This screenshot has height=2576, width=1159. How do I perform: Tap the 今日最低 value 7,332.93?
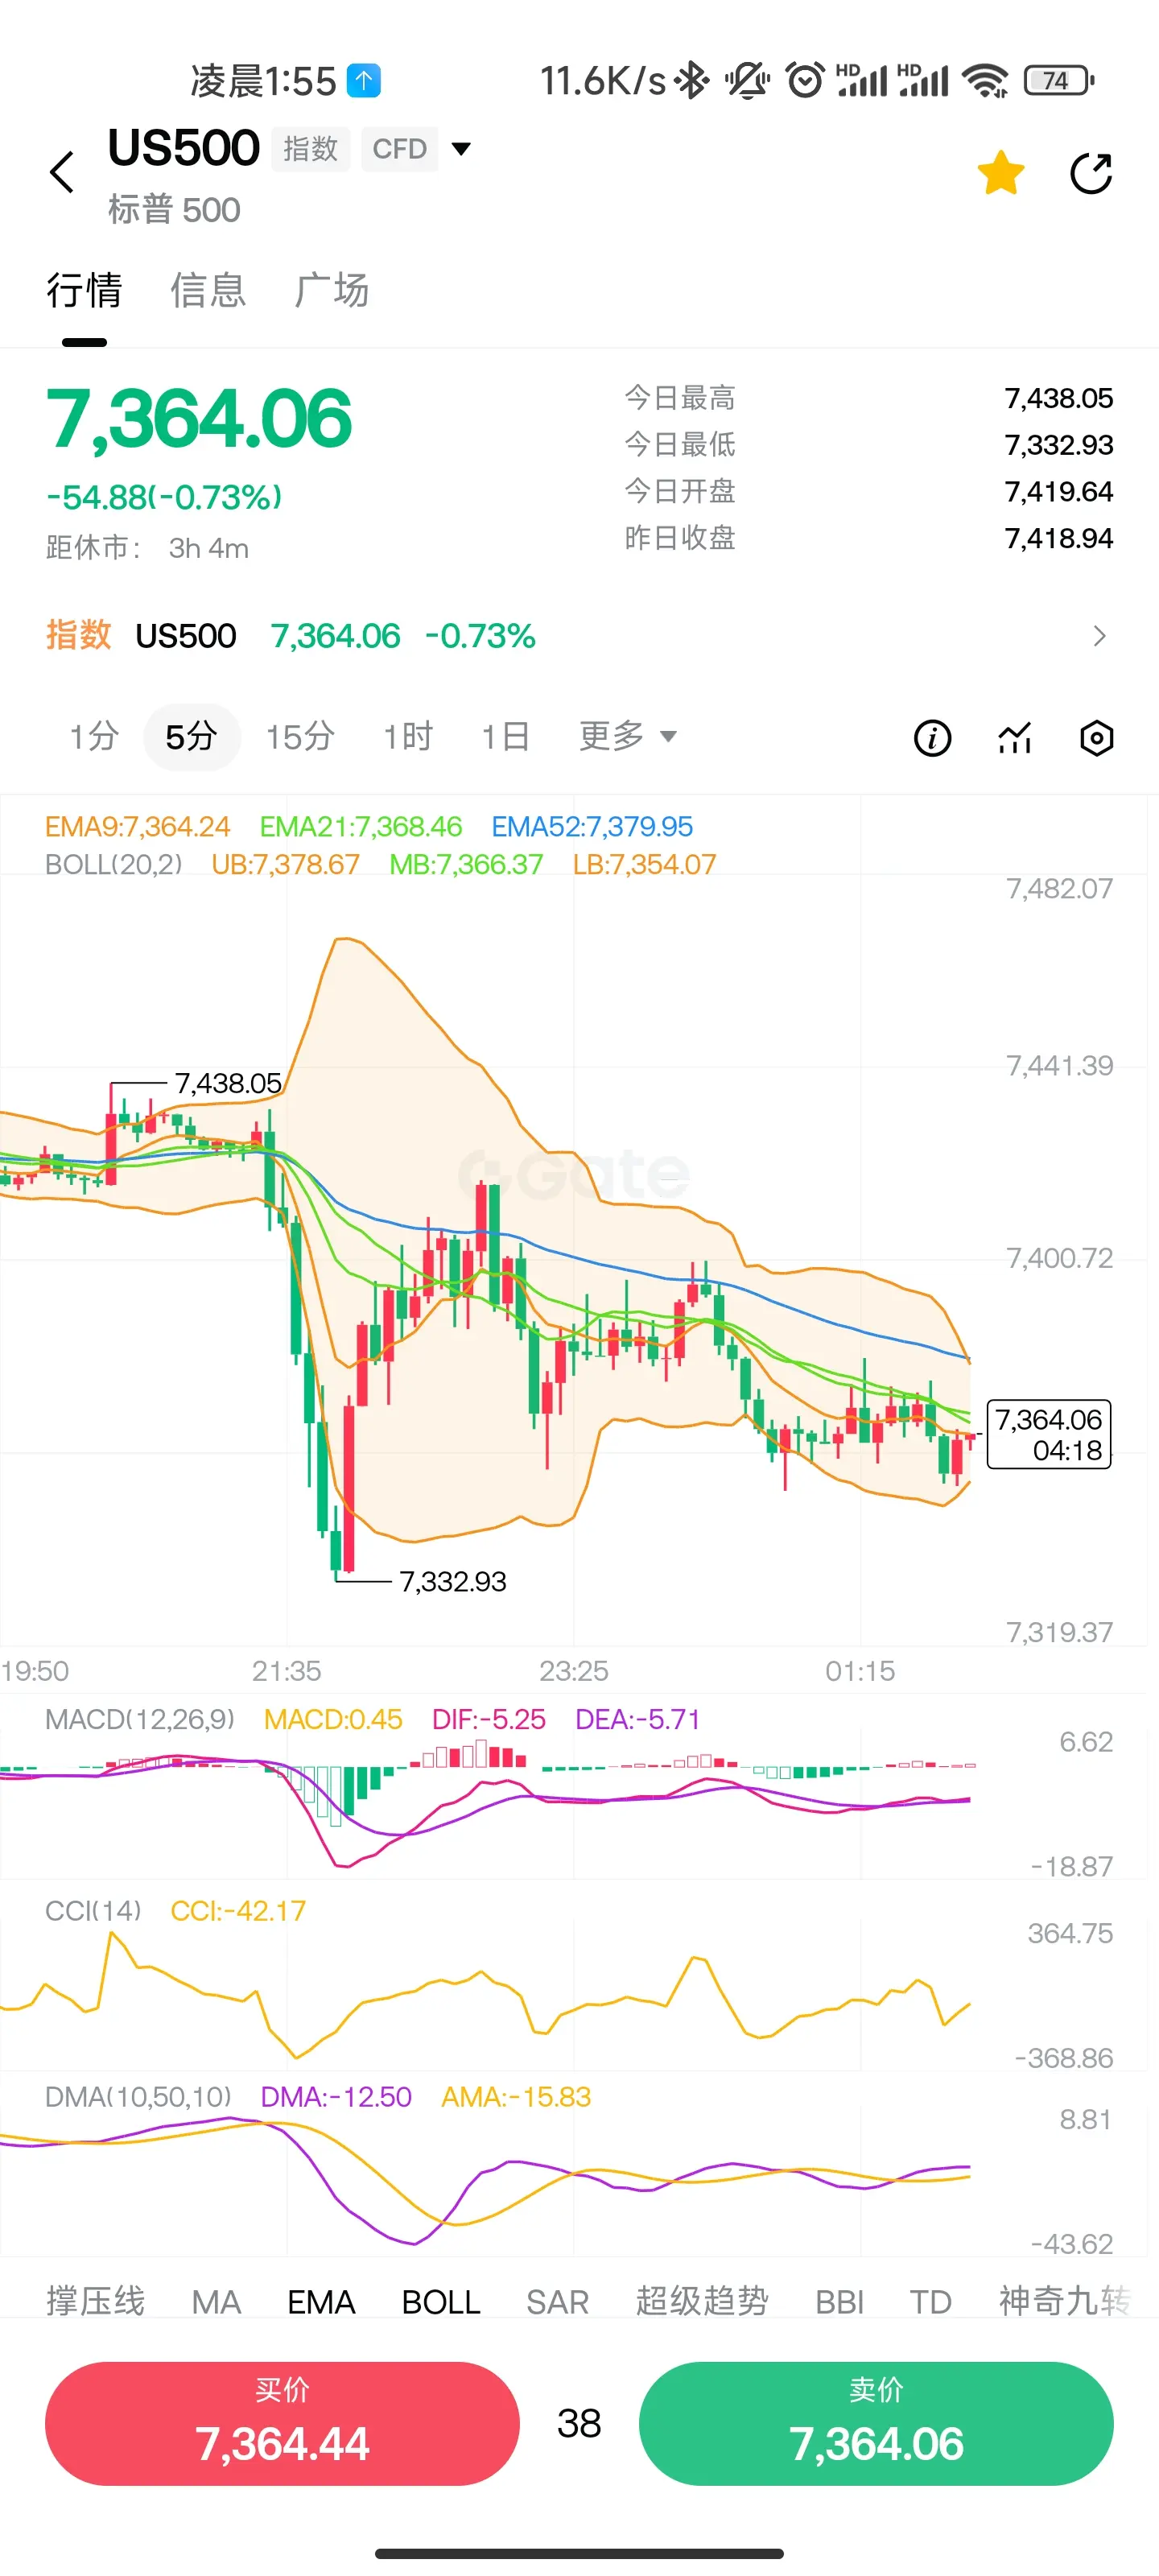(x=1058, y=445)
